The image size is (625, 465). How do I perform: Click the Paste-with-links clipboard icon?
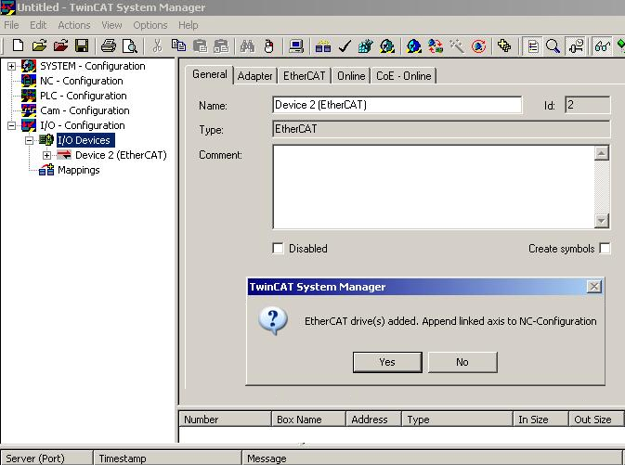click(x=221, y=46)
